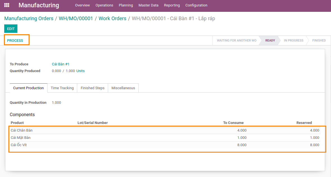Go back to Work Orders breadcrumb
Screen dimensions: 331x177
pos(113,19)
